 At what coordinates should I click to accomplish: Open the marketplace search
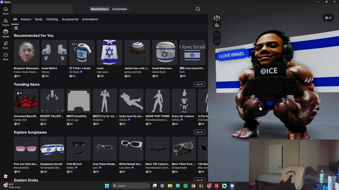tap(198, 9)
